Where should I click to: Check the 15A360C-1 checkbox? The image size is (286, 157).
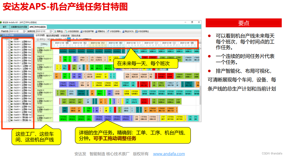9,104
